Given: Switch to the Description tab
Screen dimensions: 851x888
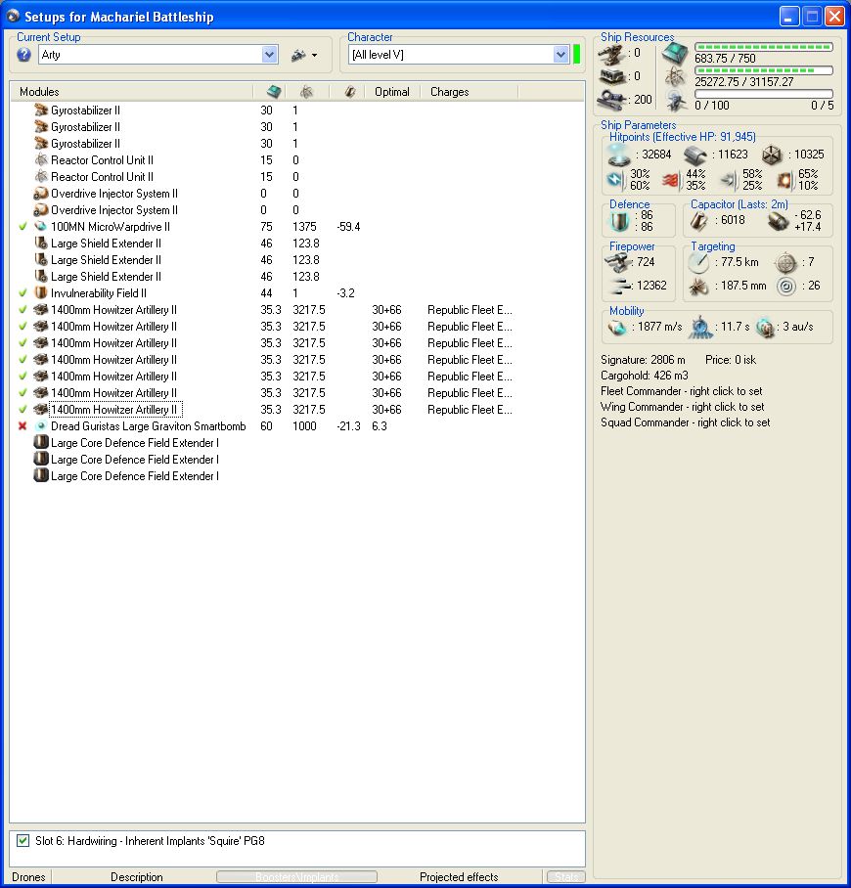Looking at the screenshot, I should [137, 876].
